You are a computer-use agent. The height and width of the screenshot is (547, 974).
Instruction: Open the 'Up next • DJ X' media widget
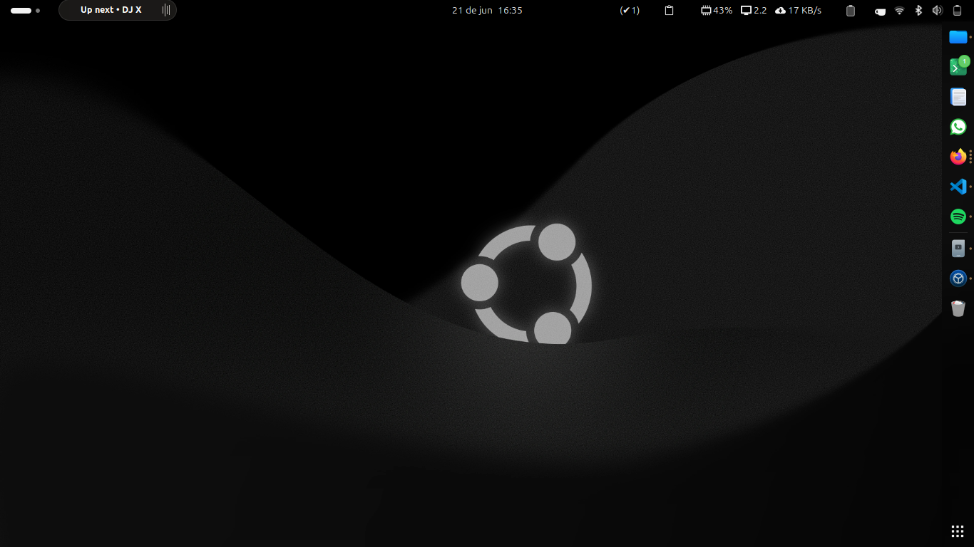point(118,10)
